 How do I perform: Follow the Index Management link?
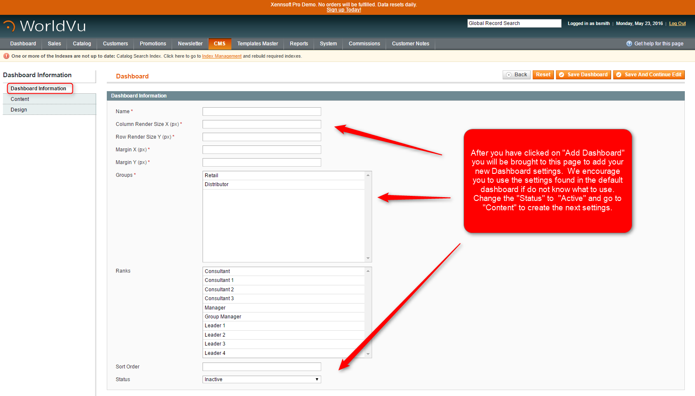222,56
